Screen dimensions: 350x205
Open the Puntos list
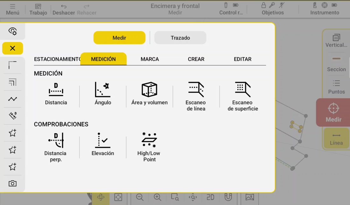coord(336,87)
